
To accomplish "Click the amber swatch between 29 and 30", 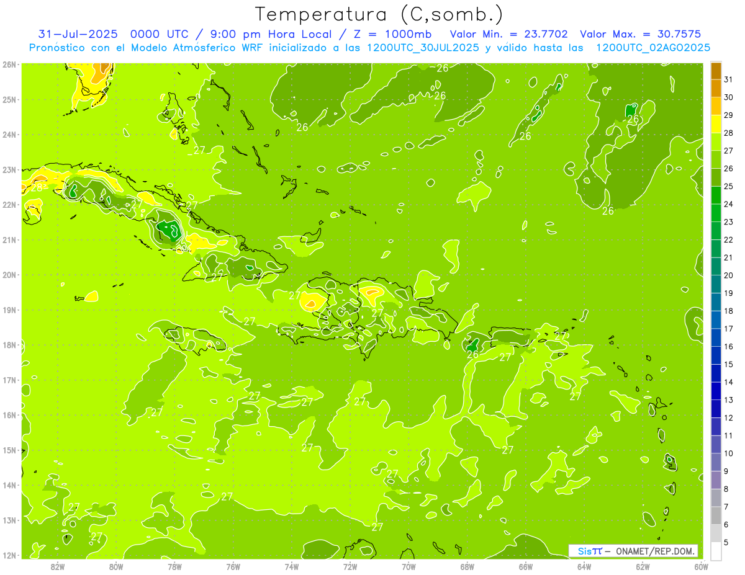I will coord(716,106).
